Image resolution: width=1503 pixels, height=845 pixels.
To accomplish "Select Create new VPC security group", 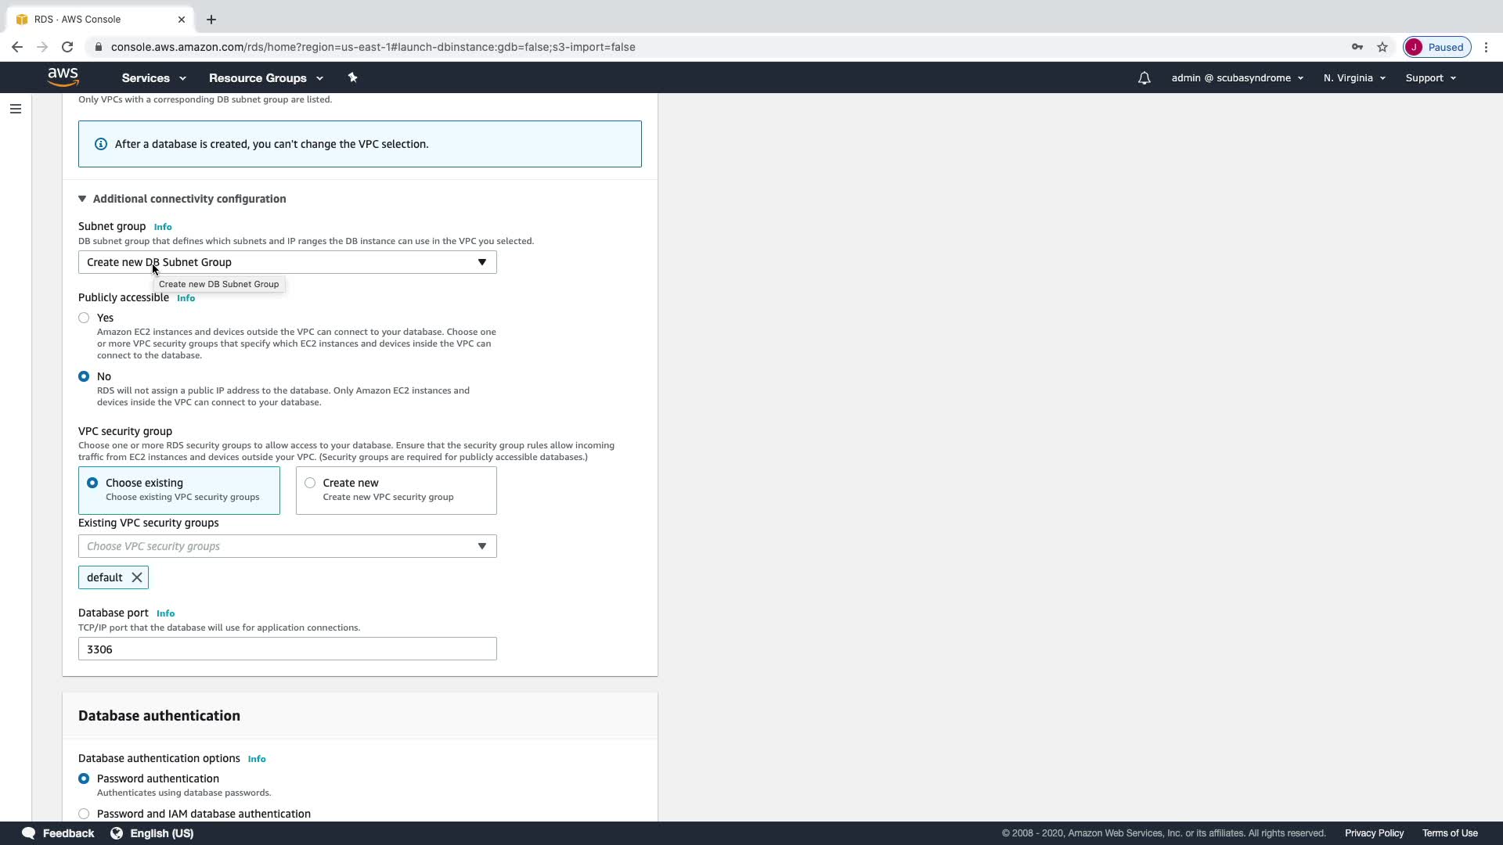I will click(310, 483).
